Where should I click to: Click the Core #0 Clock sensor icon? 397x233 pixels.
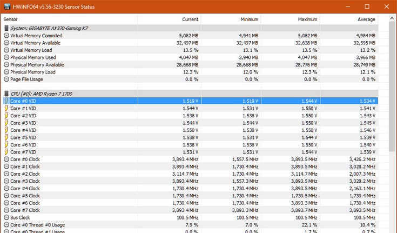[6, 159]
